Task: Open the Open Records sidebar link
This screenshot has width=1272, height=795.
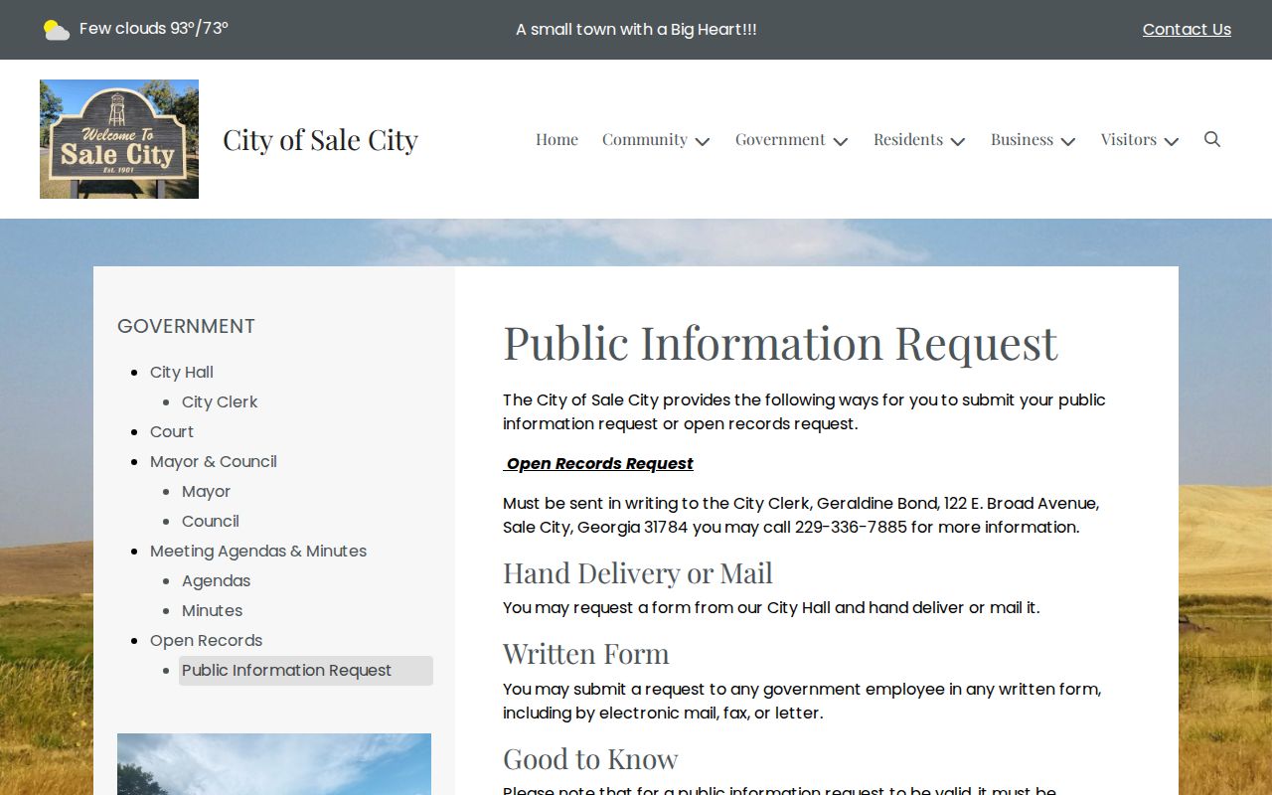Action: click(207, 640)
